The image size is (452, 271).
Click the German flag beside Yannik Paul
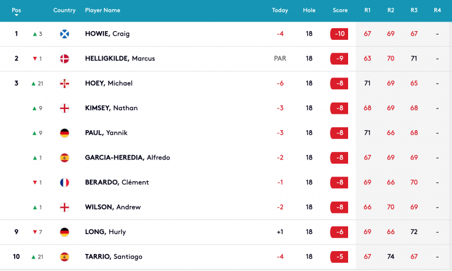point(65,133)
